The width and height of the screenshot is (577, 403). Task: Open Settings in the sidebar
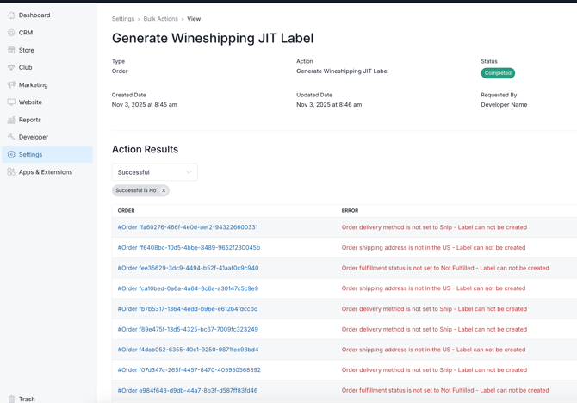30,155
